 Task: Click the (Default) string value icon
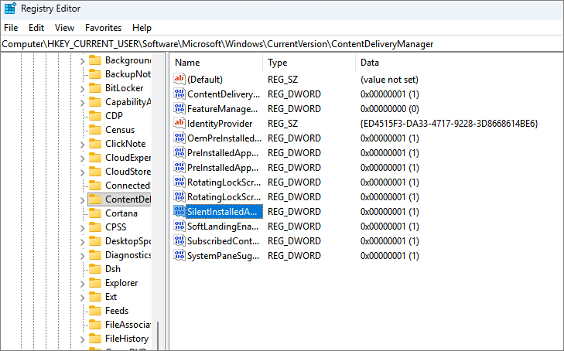point(179,79)
